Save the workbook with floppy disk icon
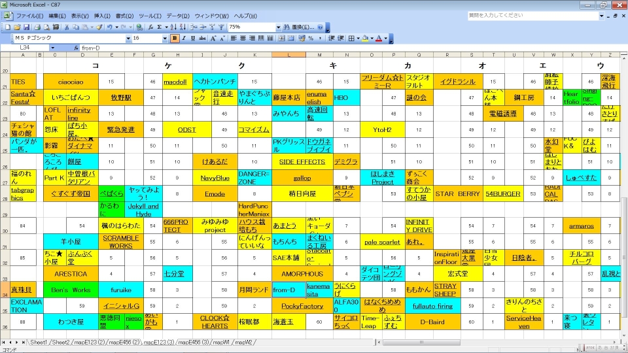628x353 pixels. pos(26,27)
